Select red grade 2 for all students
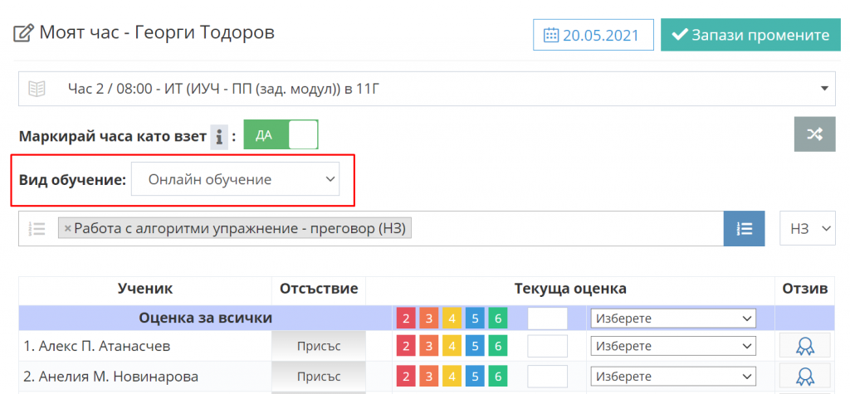This screenshot has height=394, width=850. [407, 319]
